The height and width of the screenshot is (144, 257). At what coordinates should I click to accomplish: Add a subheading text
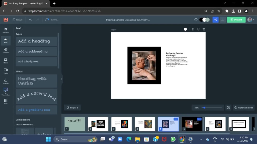(36, 51)
